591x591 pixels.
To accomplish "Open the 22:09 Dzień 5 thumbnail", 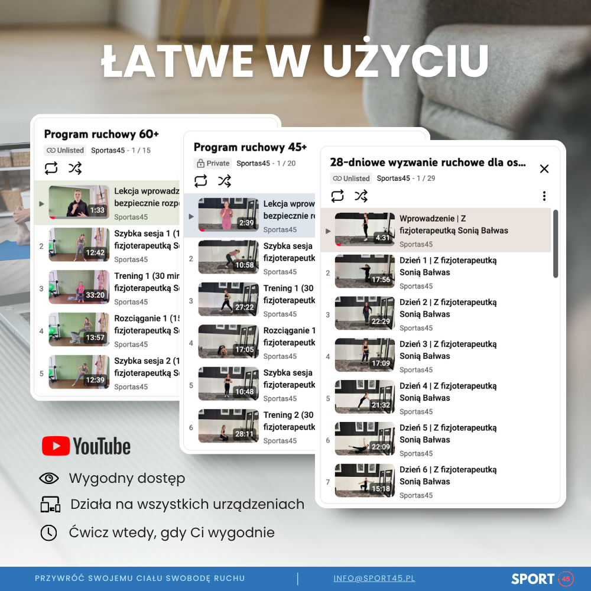I will [x=365, y=439].
